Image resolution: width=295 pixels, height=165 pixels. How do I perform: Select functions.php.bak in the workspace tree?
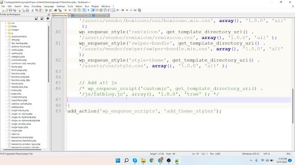20,77
